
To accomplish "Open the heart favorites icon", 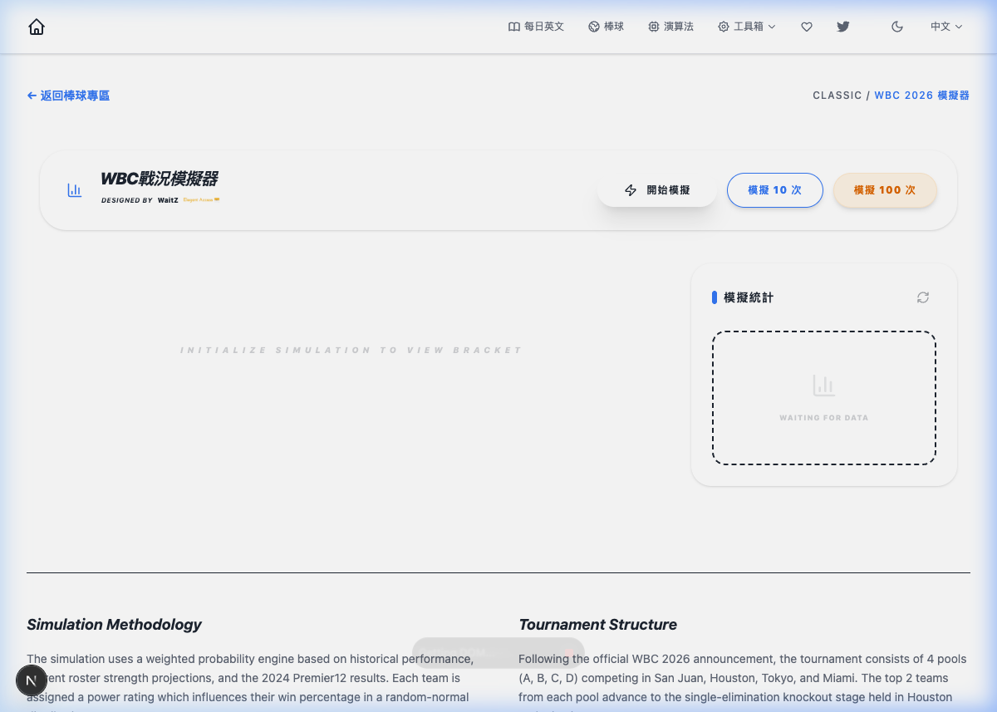I will [806, 27].
